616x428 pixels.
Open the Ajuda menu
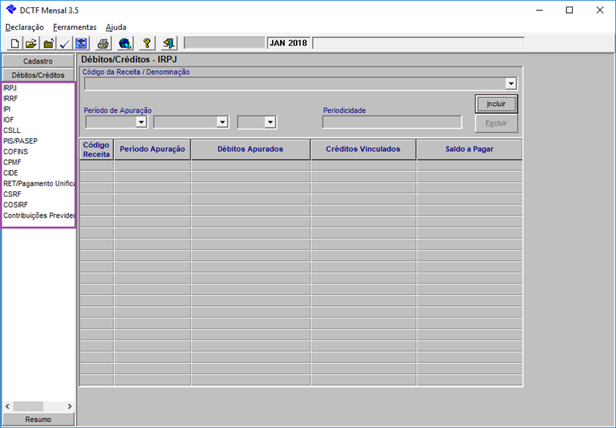point(116,27)
